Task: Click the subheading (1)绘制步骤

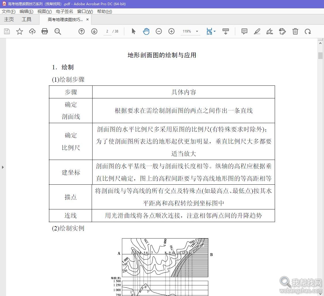Action: [x=68, y=80]
